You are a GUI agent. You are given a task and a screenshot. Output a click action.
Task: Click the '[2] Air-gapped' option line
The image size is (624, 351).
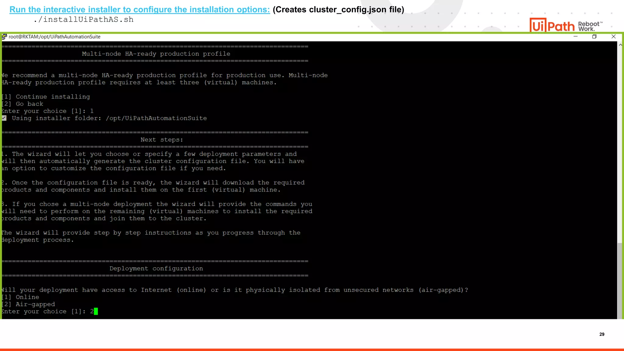(x=29, y=304)
